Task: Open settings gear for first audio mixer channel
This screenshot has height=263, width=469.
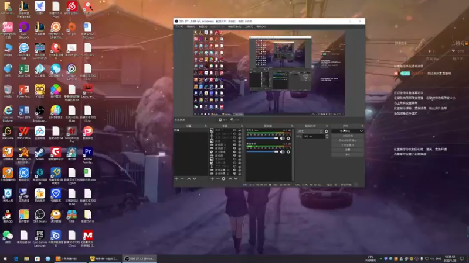Action: 288,138
